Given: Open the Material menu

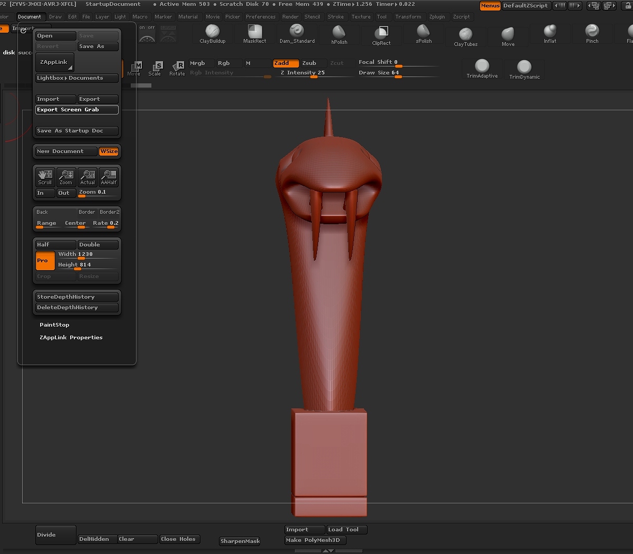Looking at the screenshot, I should click(x=188, y=17).
